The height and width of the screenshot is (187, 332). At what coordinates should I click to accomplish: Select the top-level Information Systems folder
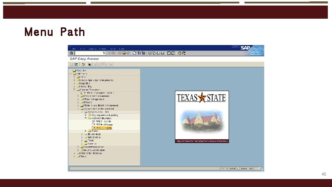[89, 153]
